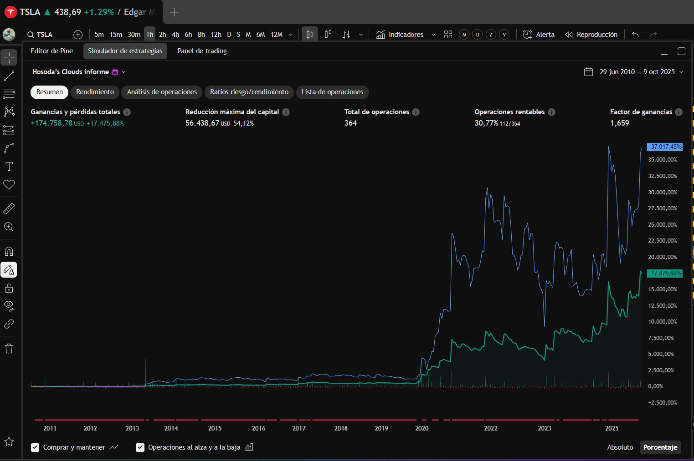Select the Text annotation tool
694x461 pixels.
coord(9,167)
